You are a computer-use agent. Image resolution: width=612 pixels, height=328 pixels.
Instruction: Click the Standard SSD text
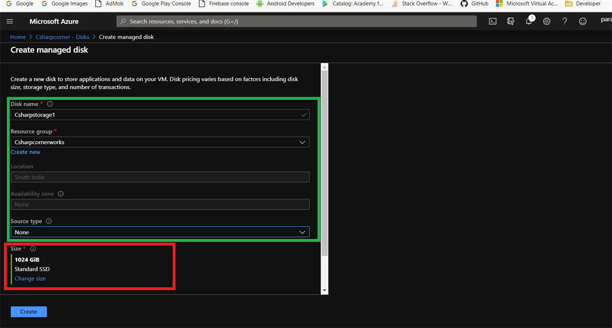[x=32, y=269]
